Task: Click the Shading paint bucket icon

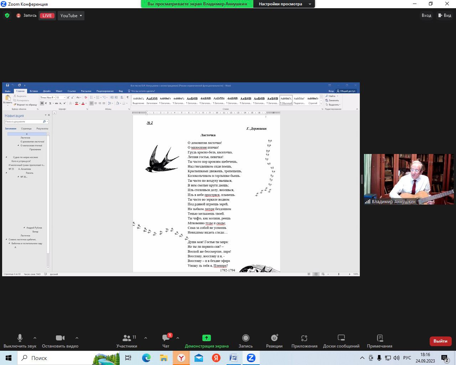Action: coord(118,103)
